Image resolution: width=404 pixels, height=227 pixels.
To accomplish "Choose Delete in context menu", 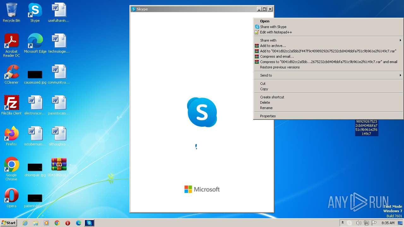I will point(328,102).
